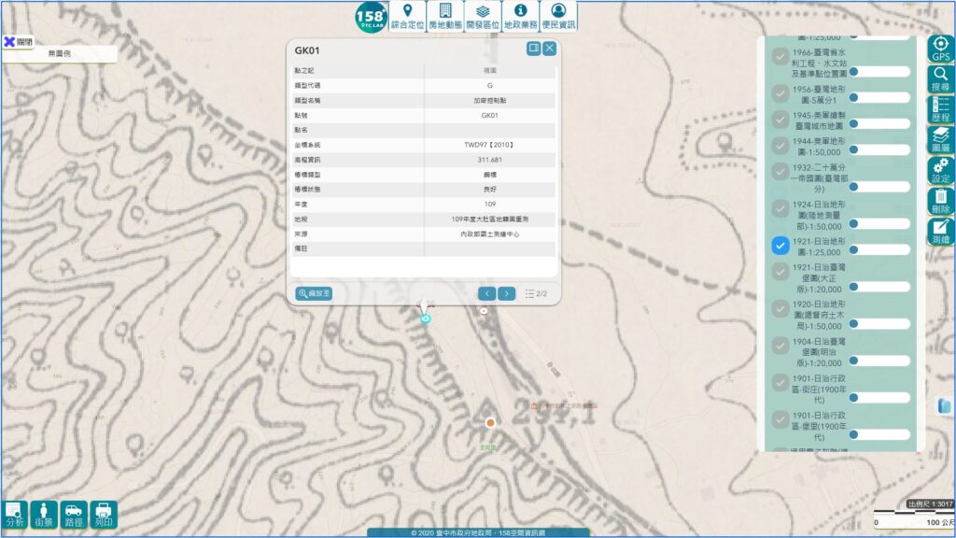
Task: Click opacity slider for 1944-美軍地形圖 layer
Action: tap(879, 149)
